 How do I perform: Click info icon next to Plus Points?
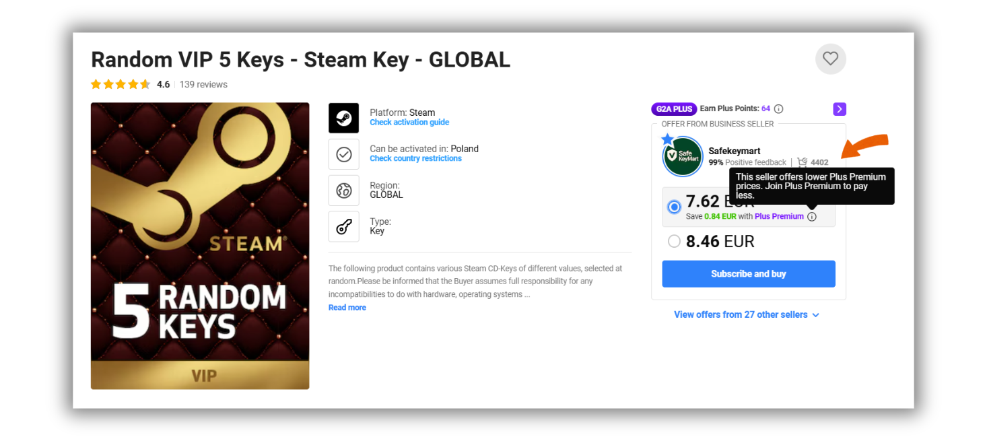point(778,109)
